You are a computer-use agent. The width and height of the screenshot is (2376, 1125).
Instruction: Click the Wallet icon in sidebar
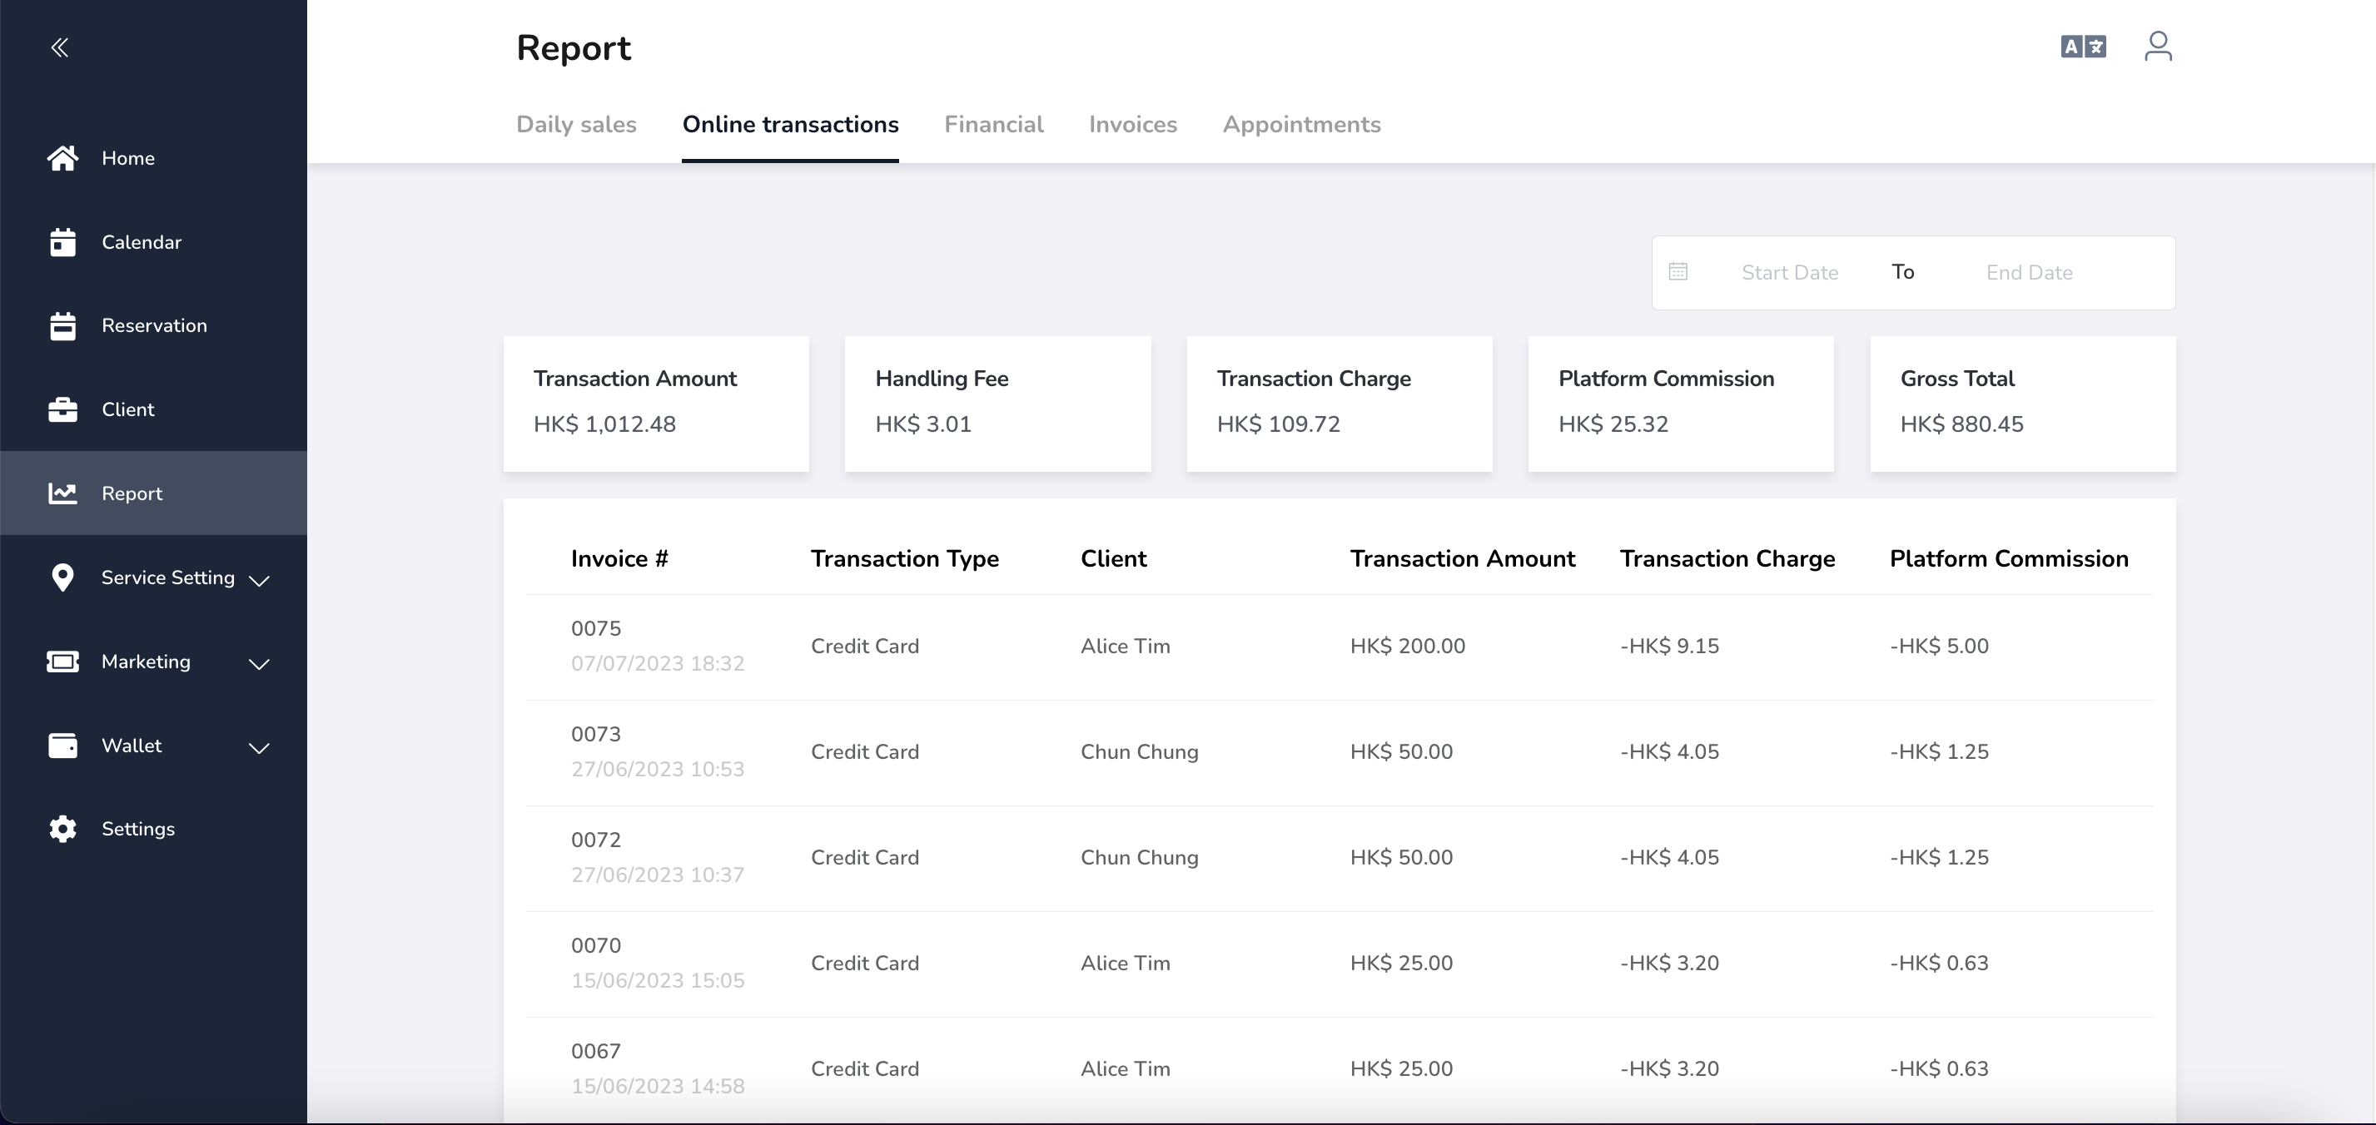coord(62,745)
